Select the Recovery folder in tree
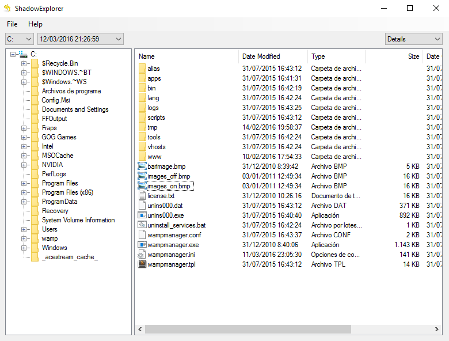 (55, 211)
